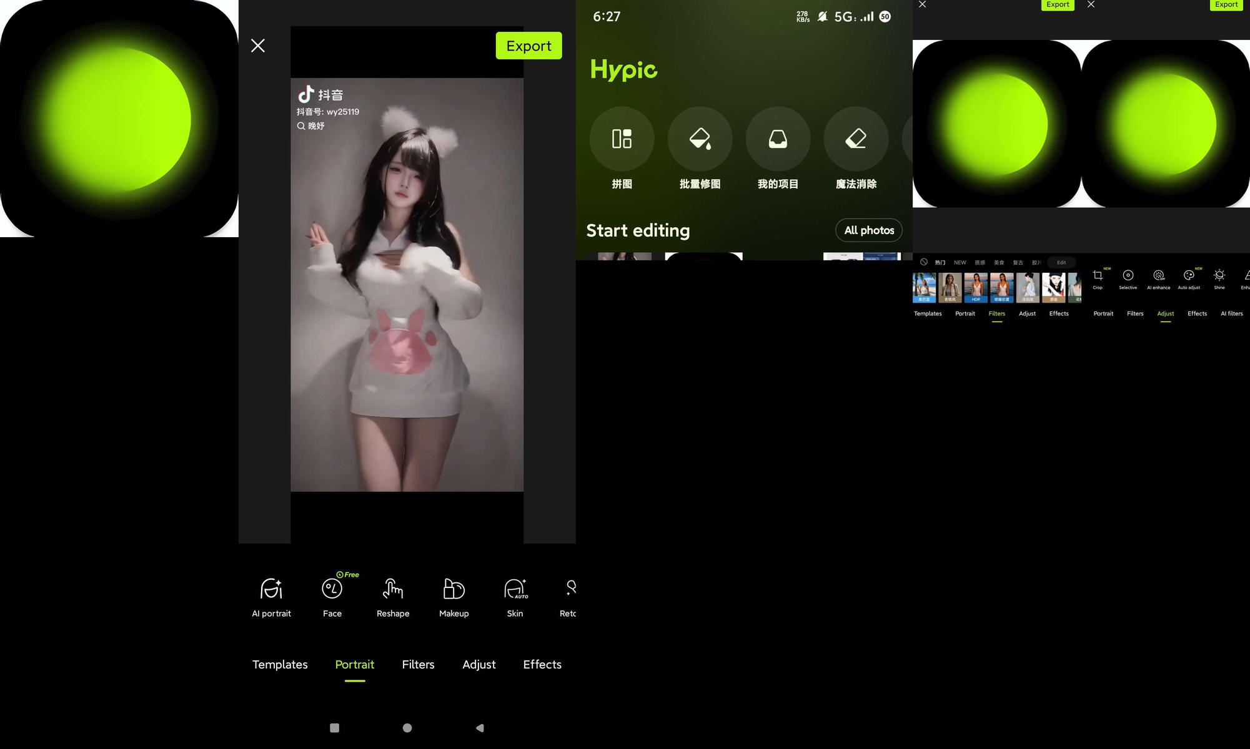Switch to the Templates tab in main editor
The height and width of the screenshot is (749, 1250).
[x=280, y=664]
